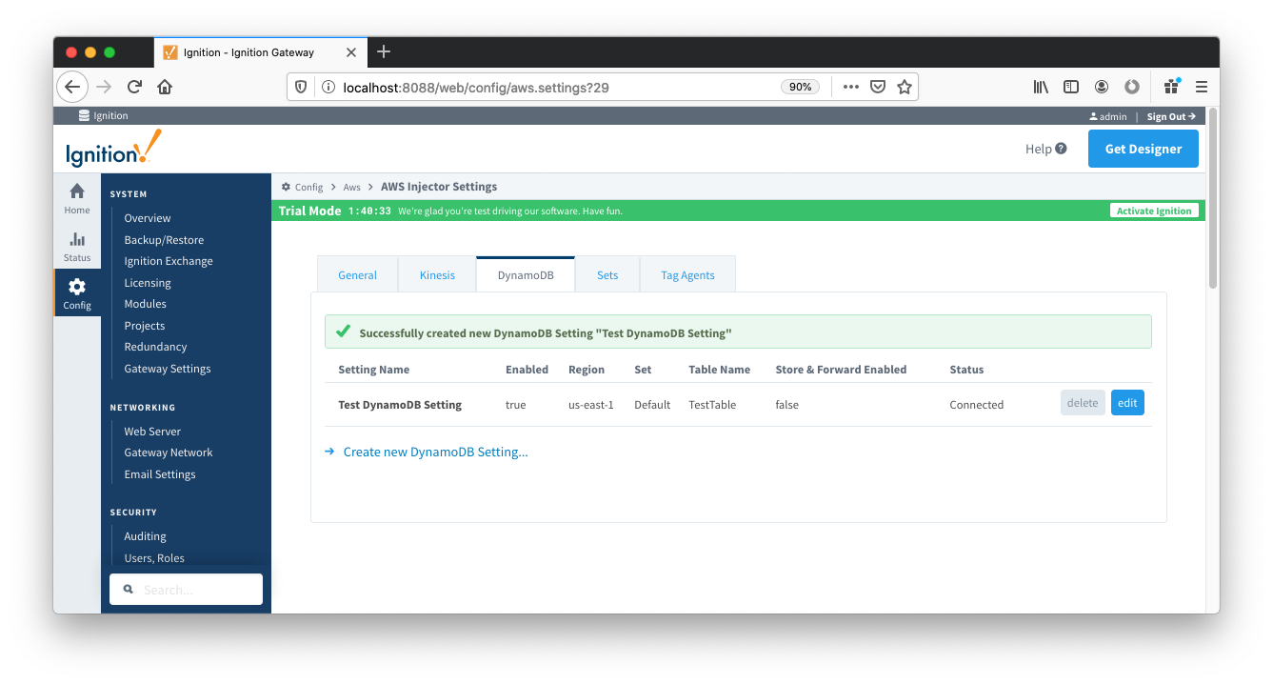Open Gateway Settings in System menu

coord(168,369)
